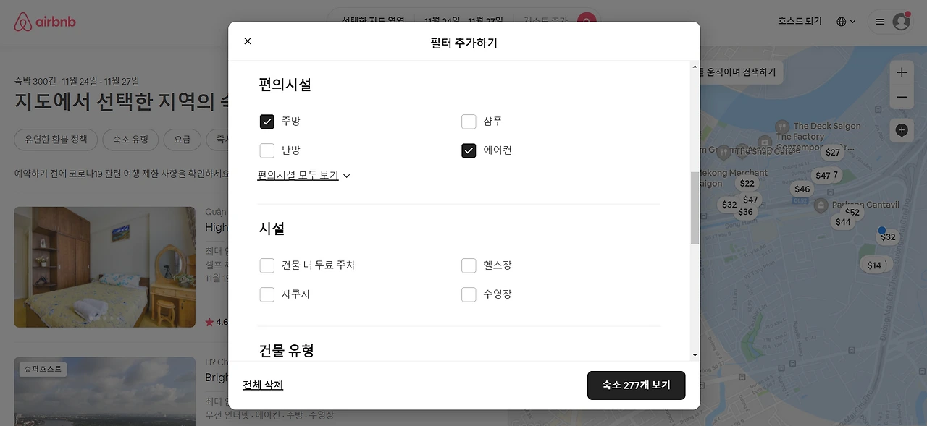
Task: Click the map add-place pin icon
Action: 902,130
